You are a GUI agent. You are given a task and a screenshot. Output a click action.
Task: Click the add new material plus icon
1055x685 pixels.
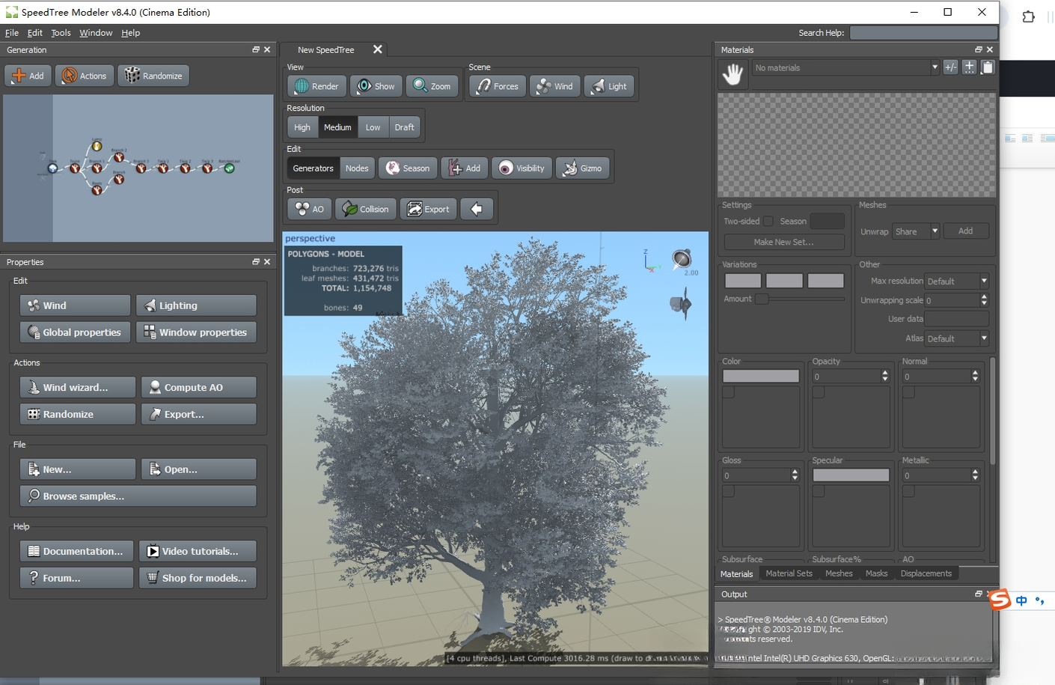(x=969, y=67)
